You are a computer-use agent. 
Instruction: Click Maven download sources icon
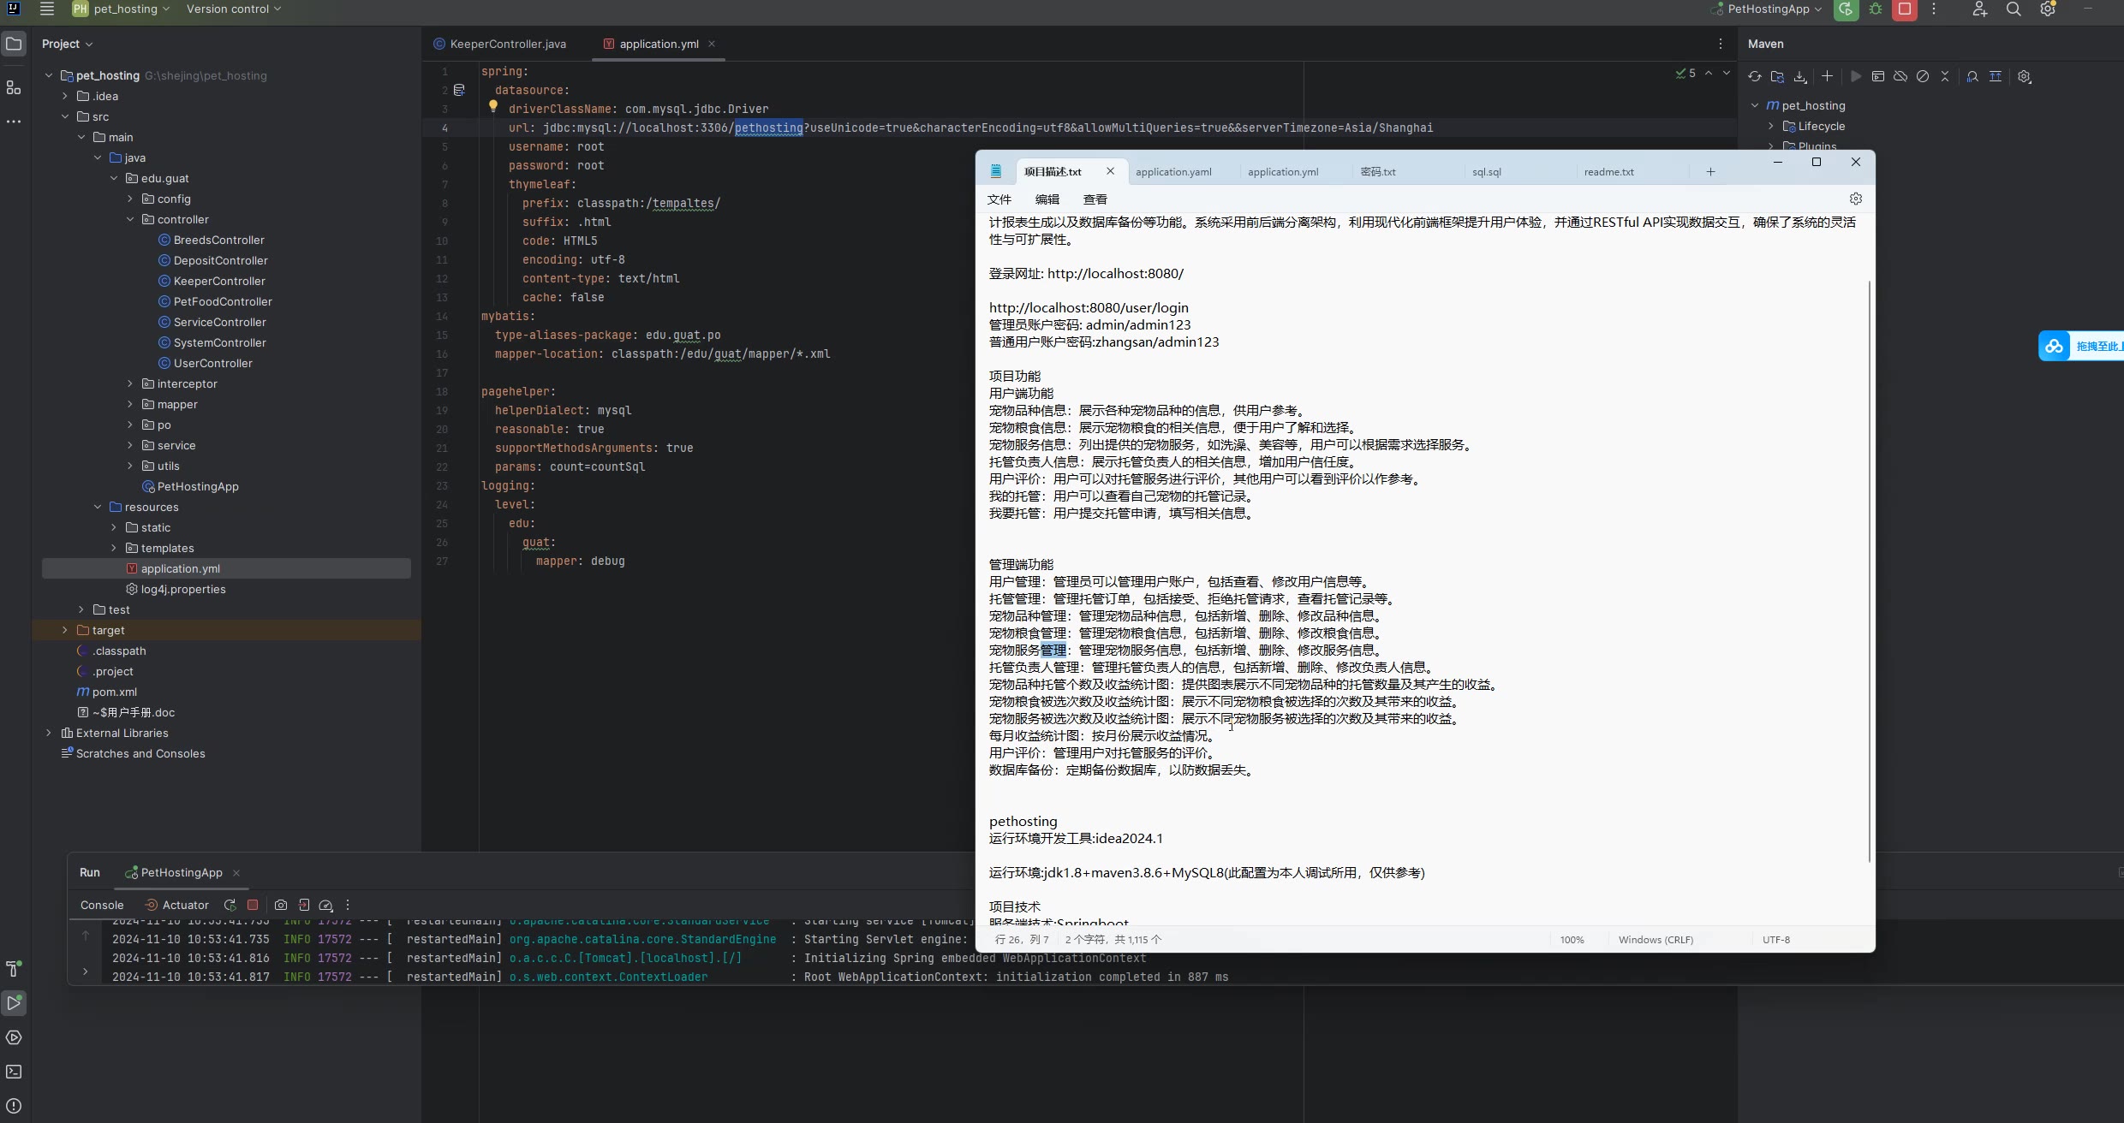[1800, 76]
